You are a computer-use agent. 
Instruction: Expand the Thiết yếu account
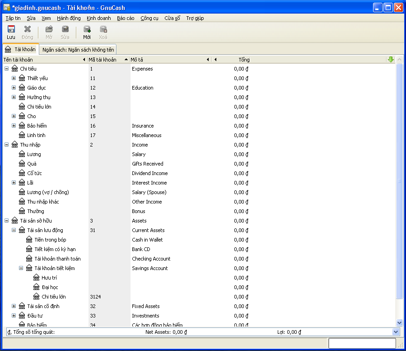(x=14, y=78)
